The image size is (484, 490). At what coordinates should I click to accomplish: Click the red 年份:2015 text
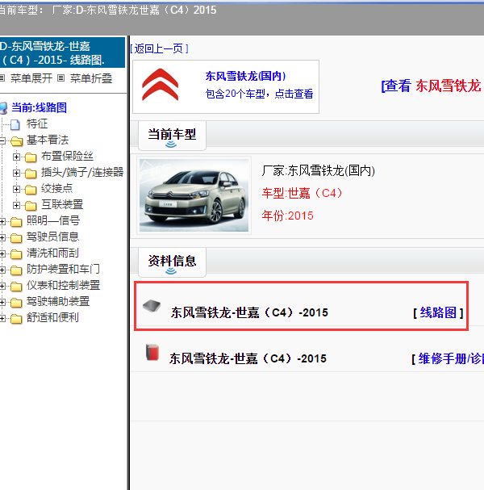point(288,216)
